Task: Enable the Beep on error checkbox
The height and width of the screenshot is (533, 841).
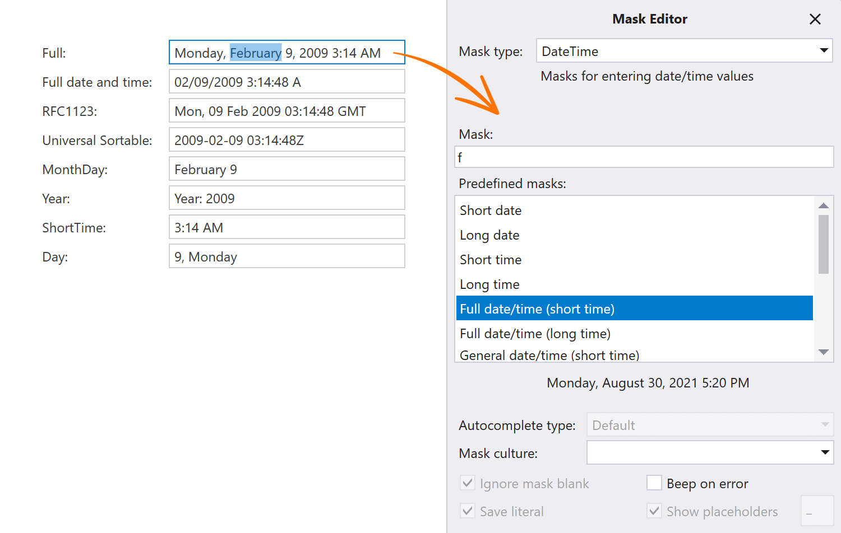Action: point(654,483)
